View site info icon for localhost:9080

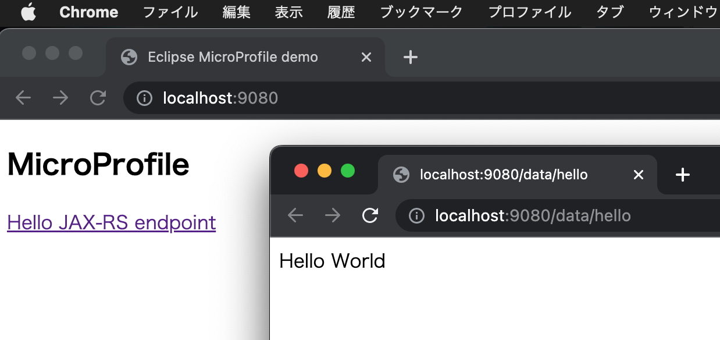coord(144,98)
